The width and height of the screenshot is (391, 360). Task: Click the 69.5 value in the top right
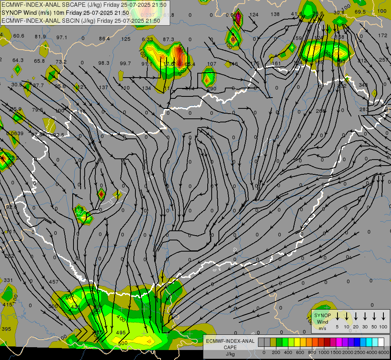pyautogui.click(x=360, y=12)
